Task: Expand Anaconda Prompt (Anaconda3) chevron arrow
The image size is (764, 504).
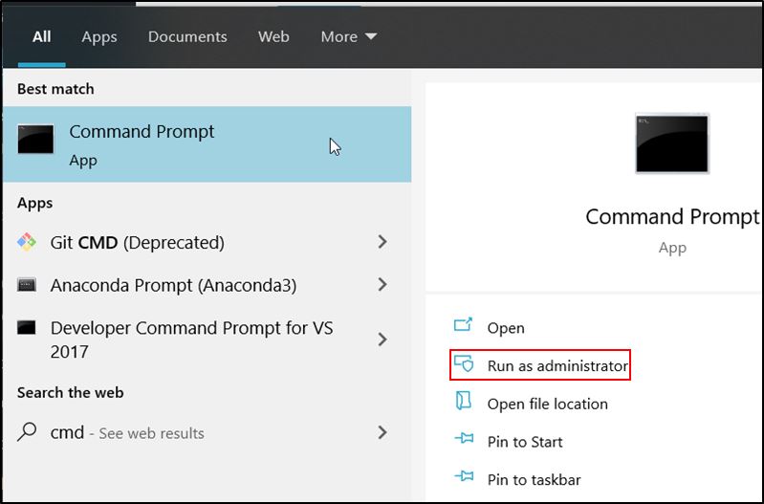Action: click(382, 284)
